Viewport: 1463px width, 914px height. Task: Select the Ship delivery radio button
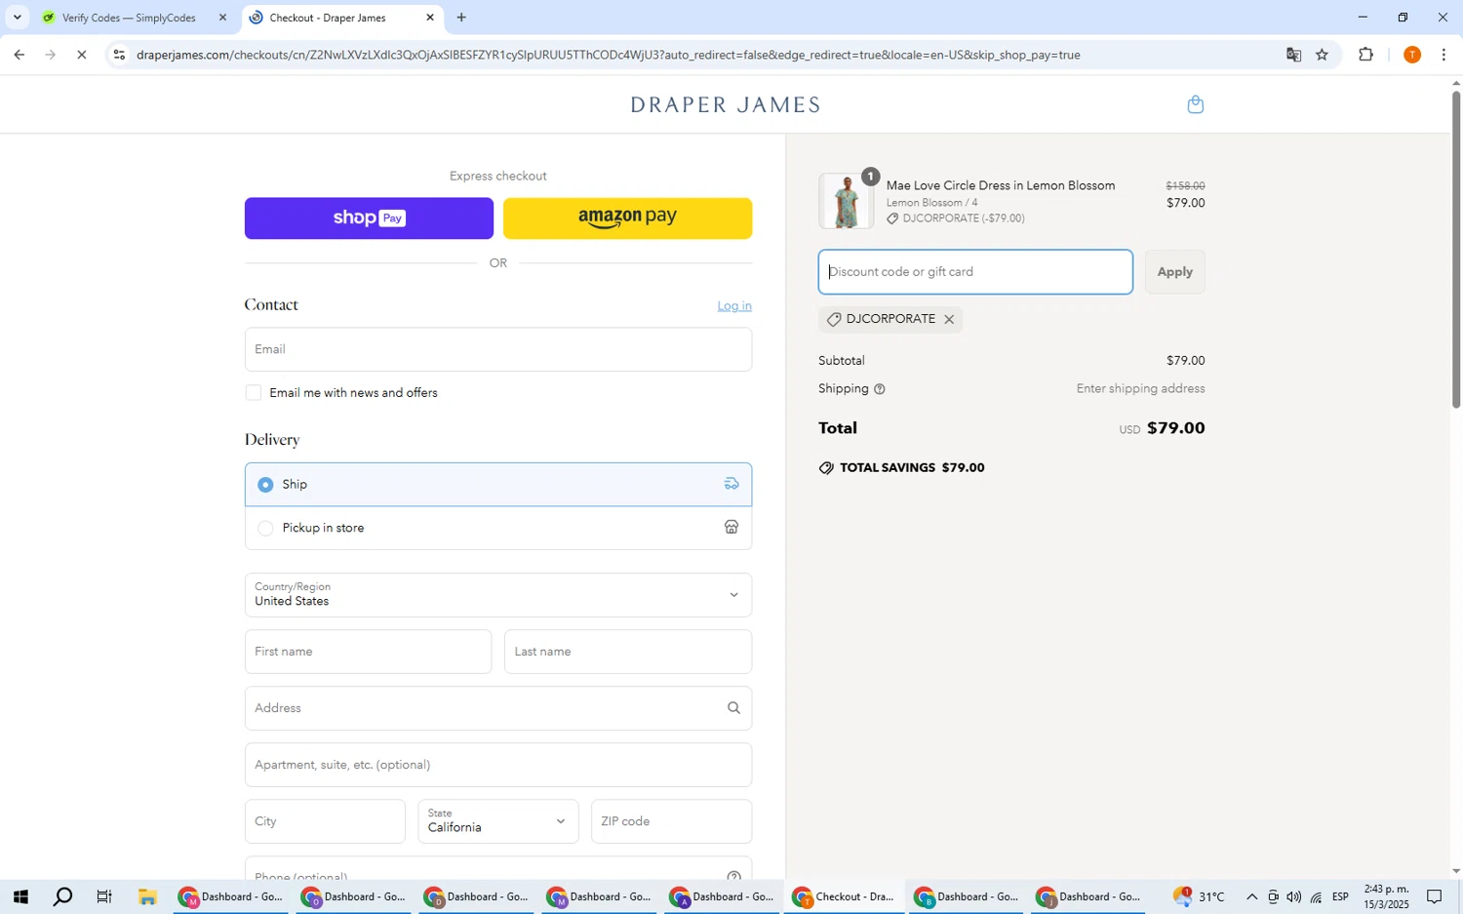point(265,485)
